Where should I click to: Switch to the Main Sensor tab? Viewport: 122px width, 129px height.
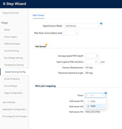point(39,15)
